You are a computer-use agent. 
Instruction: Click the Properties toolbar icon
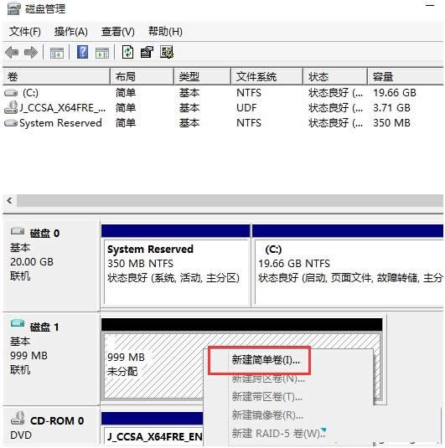point(147,52)
